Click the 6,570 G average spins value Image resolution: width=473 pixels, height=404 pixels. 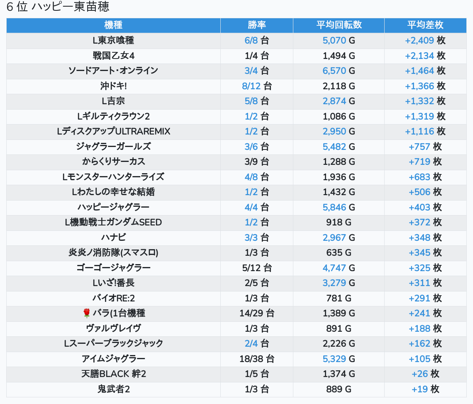[x=339, y=71]
